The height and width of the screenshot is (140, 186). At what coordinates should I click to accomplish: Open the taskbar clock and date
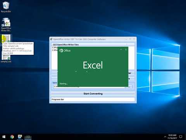coord(172,137)
